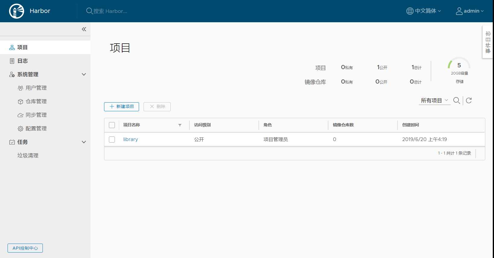Click the 用户管理 users icon
This screenshot has width=494, height=258.
pyautogui.click(x=21, y=88)
